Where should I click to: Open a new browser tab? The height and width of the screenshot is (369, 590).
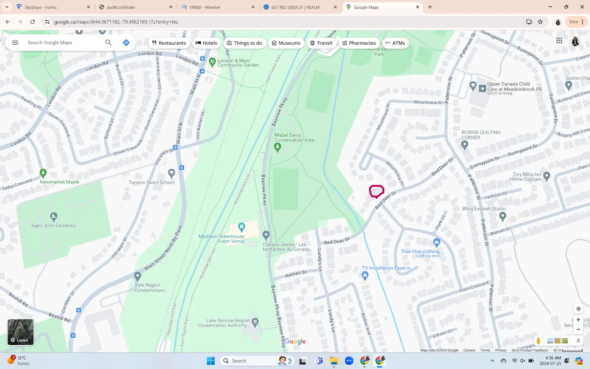[x=430, y=7]
